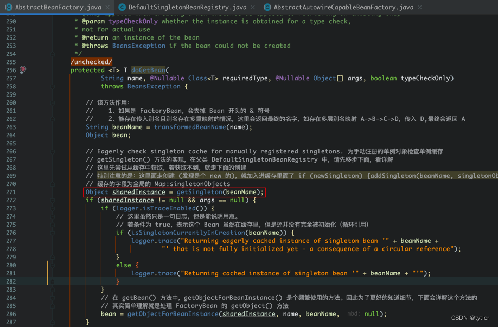The image size is (498, 327).
Task: Switch to the AbstractAutowireCapableBeanFactory.java tab
Action: [343, 7]
